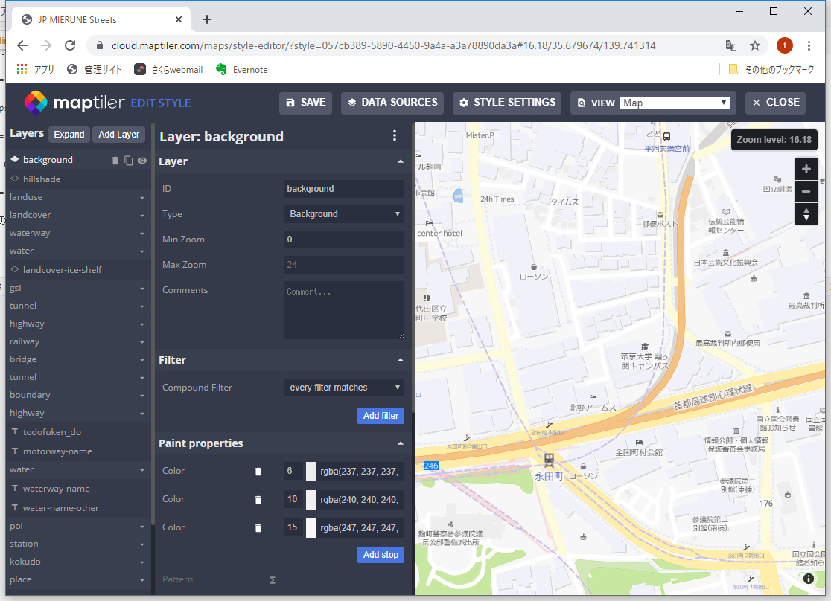Delete the zoom 6 color stop
Viewport: 831px width, 601px height.
pyautogui.click(x=258, y=471)
